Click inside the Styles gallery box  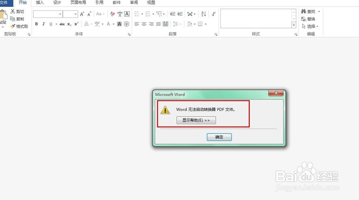tap(256, 19)
